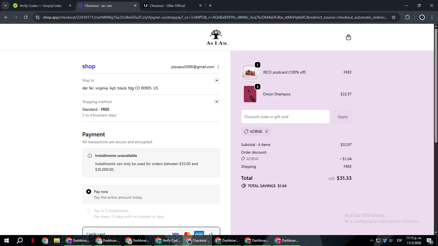Viewport: 438px width, 246px height.
Task: Open the Windows Start menu
Action: coord(6,240)
